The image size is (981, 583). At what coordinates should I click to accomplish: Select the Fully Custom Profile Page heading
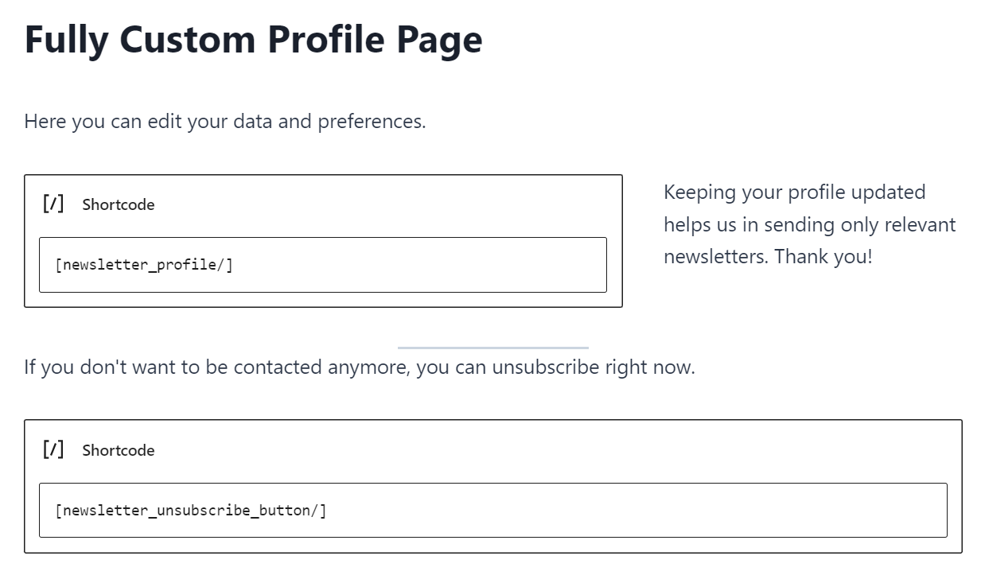pyautogui.click(x=253, y=39)
